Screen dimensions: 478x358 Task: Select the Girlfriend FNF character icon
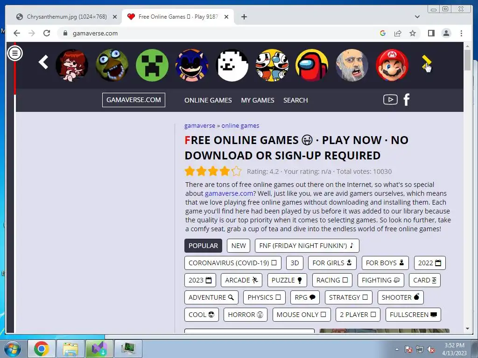click(72, 65)
